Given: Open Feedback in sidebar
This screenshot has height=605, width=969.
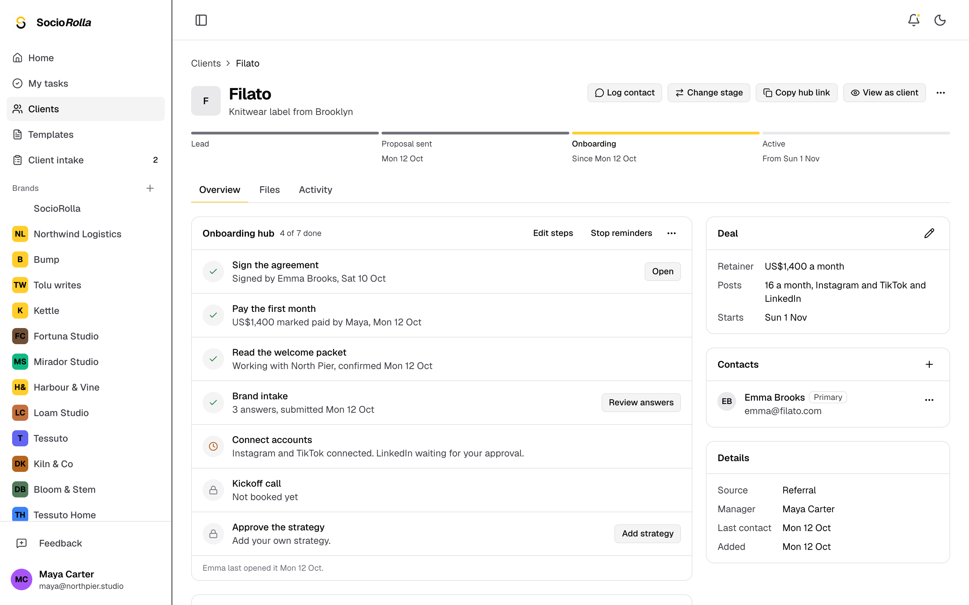Looking at the screenshot, I should (x=86, y=543).
